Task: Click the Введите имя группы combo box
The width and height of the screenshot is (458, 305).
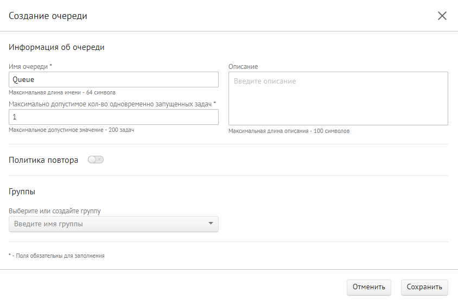Action: click(109, 224)
